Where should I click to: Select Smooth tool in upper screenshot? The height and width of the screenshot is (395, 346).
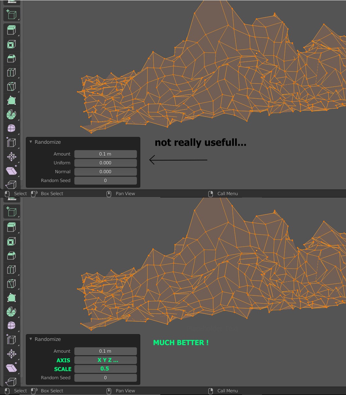11,128
